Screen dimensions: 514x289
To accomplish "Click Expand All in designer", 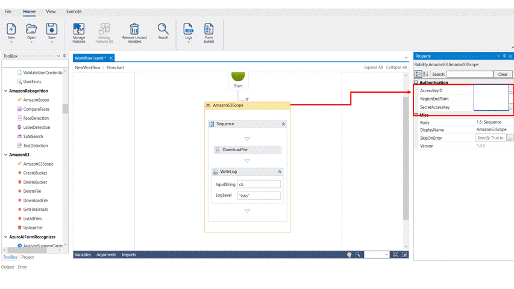I will [x=373, y=67].
